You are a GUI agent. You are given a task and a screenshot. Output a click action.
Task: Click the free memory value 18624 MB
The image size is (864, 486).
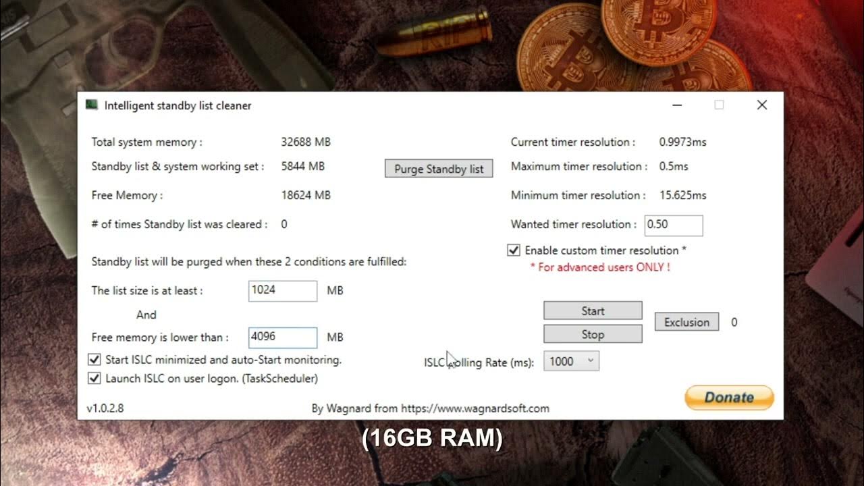pos(306,195)
